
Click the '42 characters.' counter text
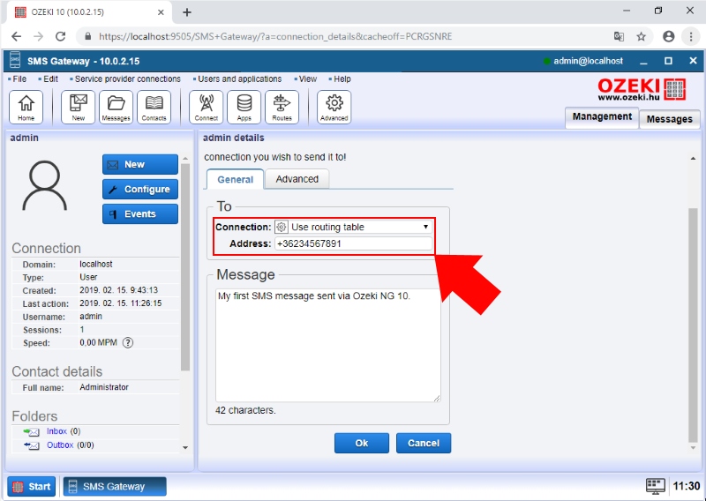(x=245, y=410)
